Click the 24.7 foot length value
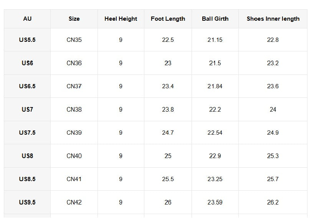 click(x=168, y=133)
